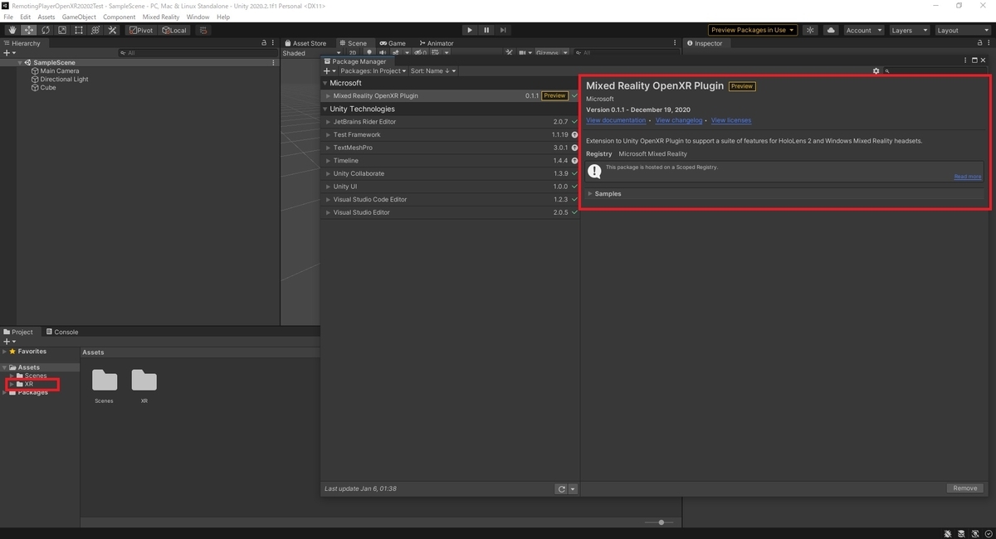Open SampleScene context menu dots
996x539 pixels.
pos(274,63)
